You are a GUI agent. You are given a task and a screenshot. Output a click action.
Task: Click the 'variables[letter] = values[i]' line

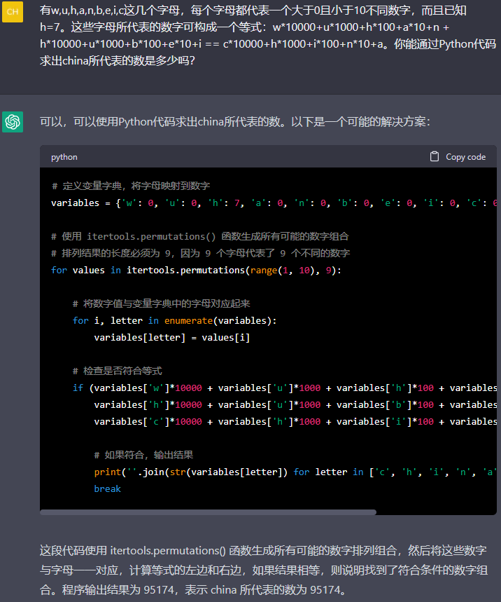171,337
